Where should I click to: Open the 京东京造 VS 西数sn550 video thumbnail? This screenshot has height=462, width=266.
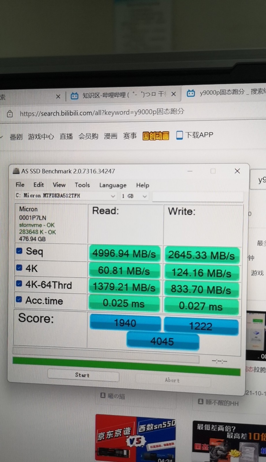tap(136, 438)
